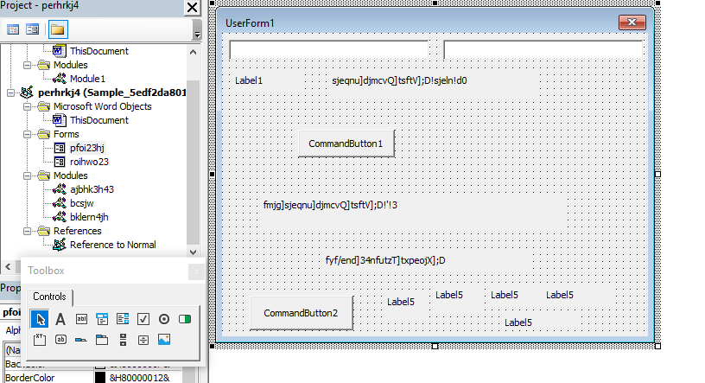Select the ToggleButton control tool
Screen dimensions: 705x383
(185, 319)
